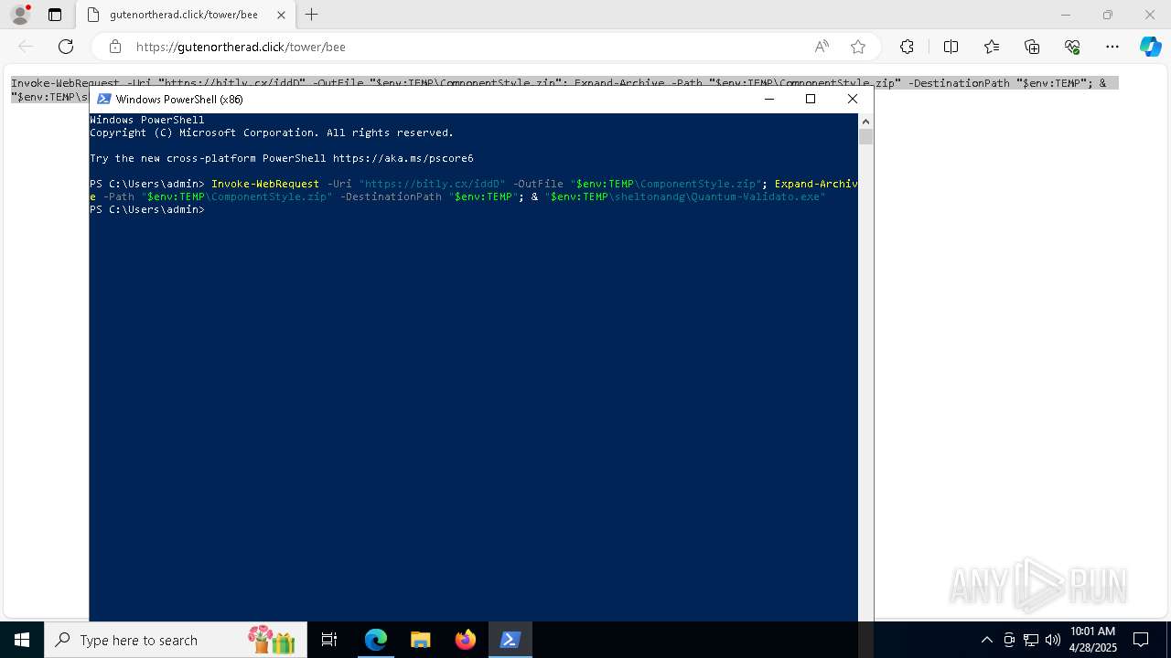The image size is (1171, 658).
Task: Go back in browser history
Action: pyautogui.click(x=26, y=47)
